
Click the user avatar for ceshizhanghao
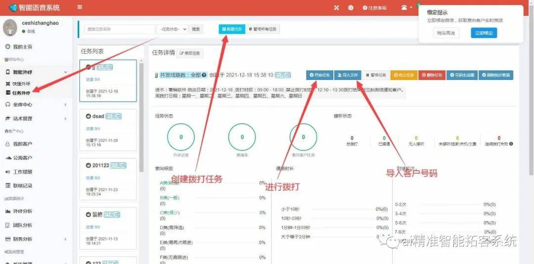click(x=11, y=28)
